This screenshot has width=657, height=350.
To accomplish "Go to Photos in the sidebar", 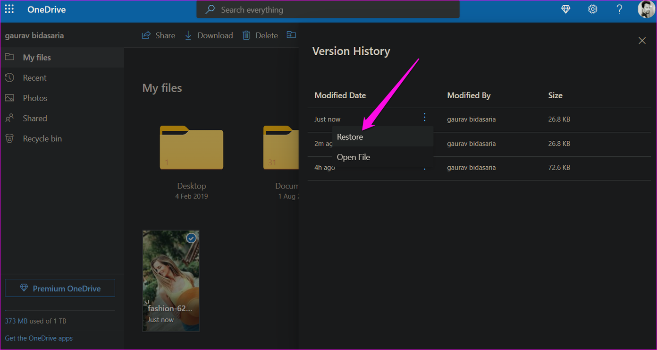I will [x=62, y=98].
